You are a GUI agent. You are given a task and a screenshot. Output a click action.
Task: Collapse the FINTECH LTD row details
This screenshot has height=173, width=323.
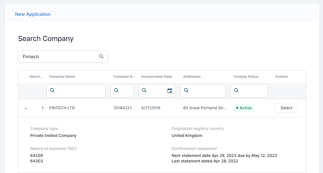point(26,108)
